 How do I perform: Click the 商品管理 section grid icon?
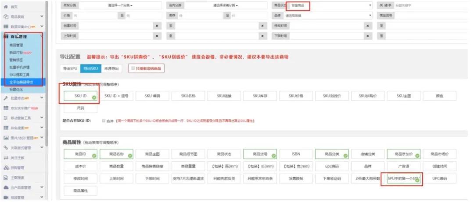pyautogui.click(x=5, y=36)
